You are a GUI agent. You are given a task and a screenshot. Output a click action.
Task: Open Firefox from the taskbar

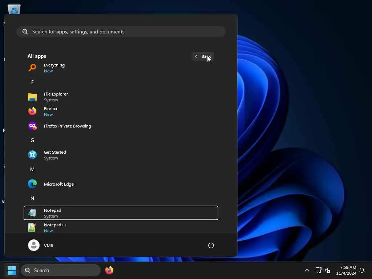click(x=109, y=270)
